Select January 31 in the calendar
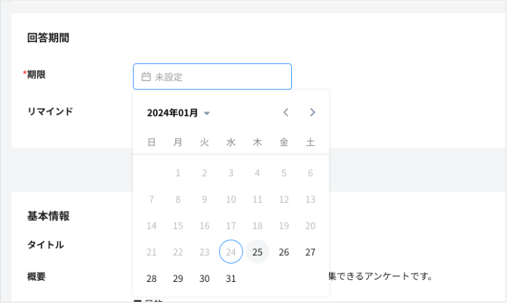This screenshot has width=507, height=303. click(231, 279)
